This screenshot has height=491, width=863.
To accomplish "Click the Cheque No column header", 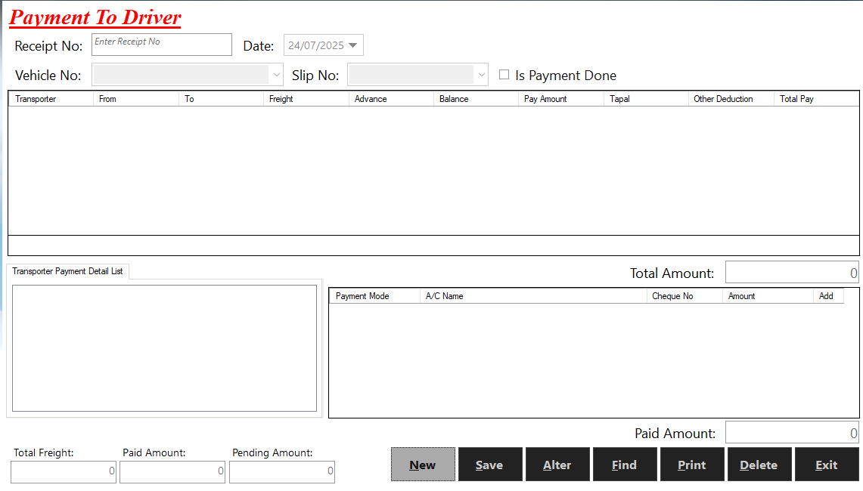I will [x=684, y=296].
